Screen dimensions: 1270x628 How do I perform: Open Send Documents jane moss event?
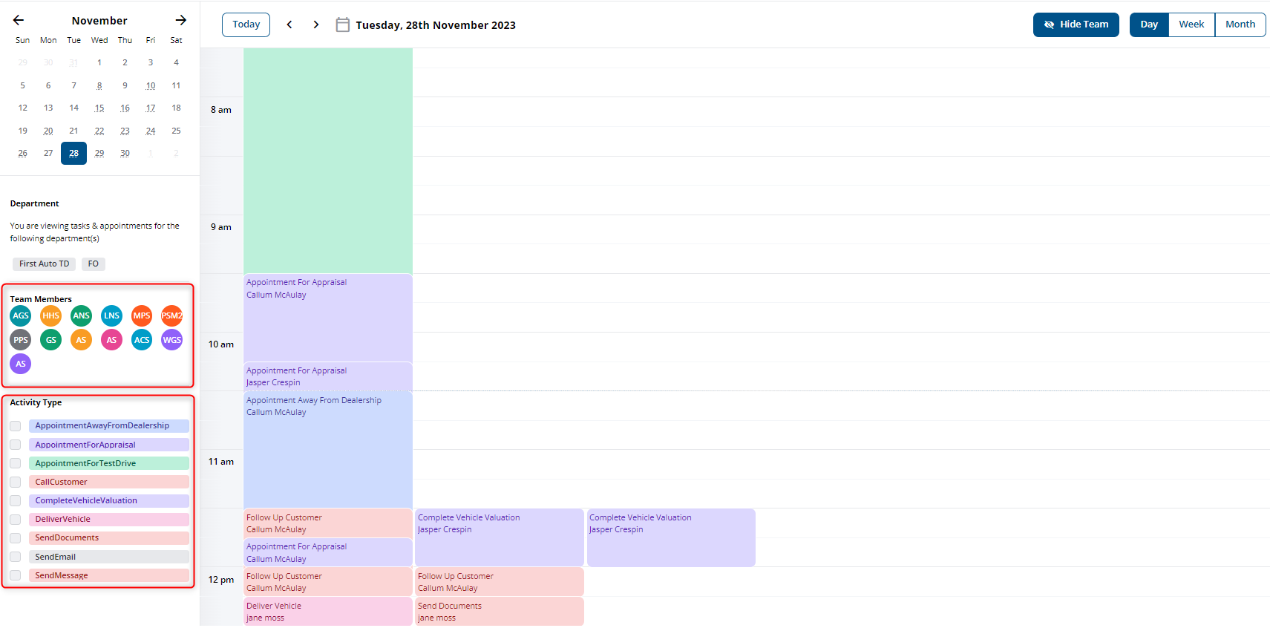point(500,611)
